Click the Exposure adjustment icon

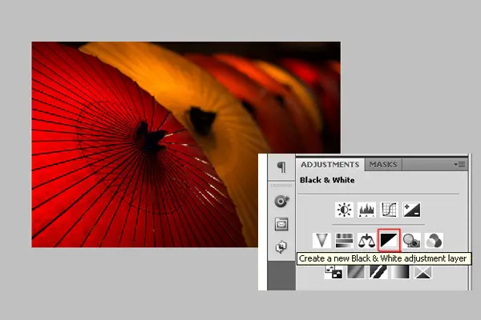click(412, 210)
